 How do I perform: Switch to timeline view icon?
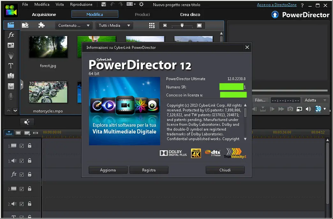[x=9, y=133]
